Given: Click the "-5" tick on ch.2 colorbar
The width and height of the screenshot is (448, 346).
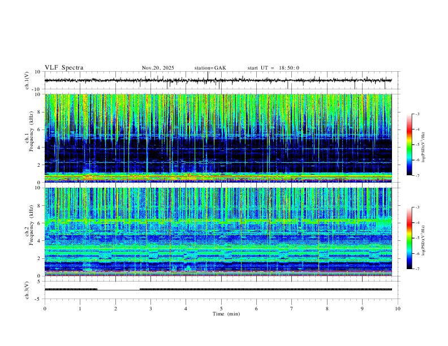Looking at the screenshot, I should [417, 238].
